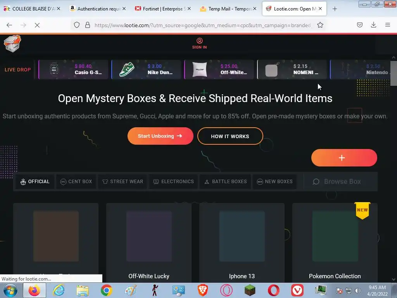Image resolution: width=397 pixels, height=298 pixels.
Task: Click the Lootie box logo
Action: (x=12, y=43)
